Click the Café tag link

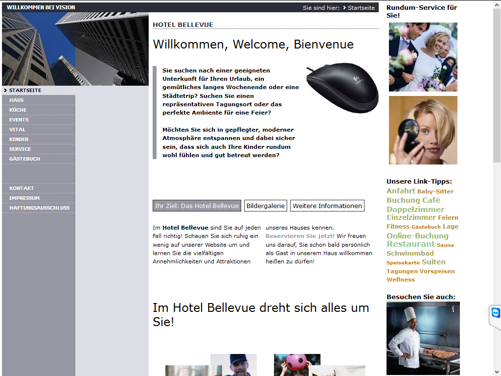click(432, 200)
